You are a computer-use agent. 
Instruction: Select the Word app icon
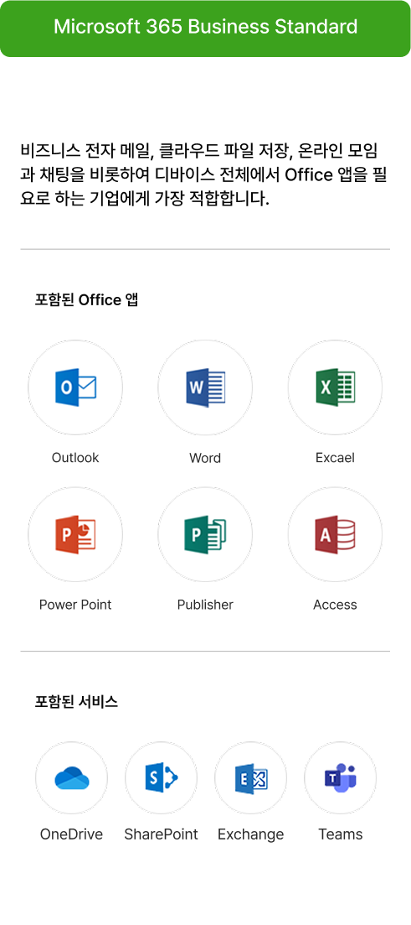(x=205, y=387)
